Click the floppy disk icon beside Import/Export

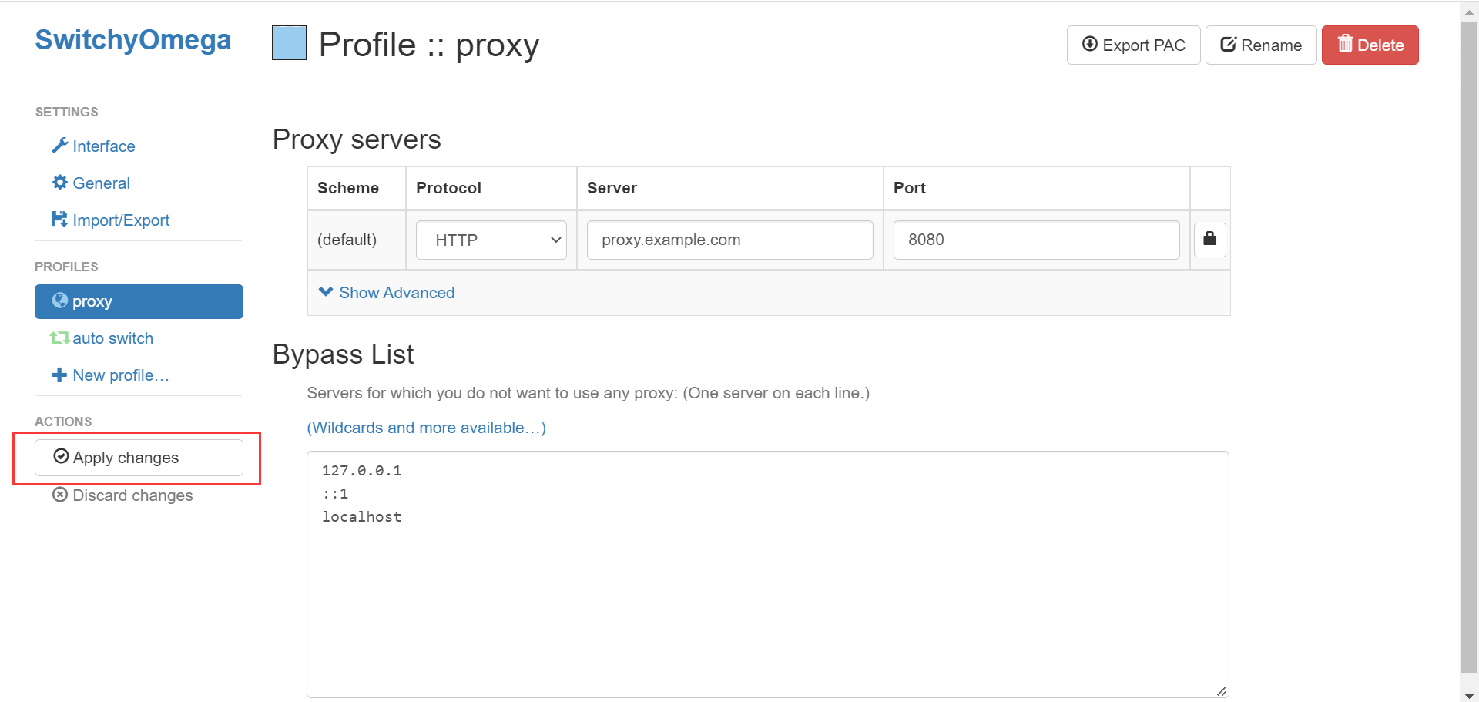[59, 220]
